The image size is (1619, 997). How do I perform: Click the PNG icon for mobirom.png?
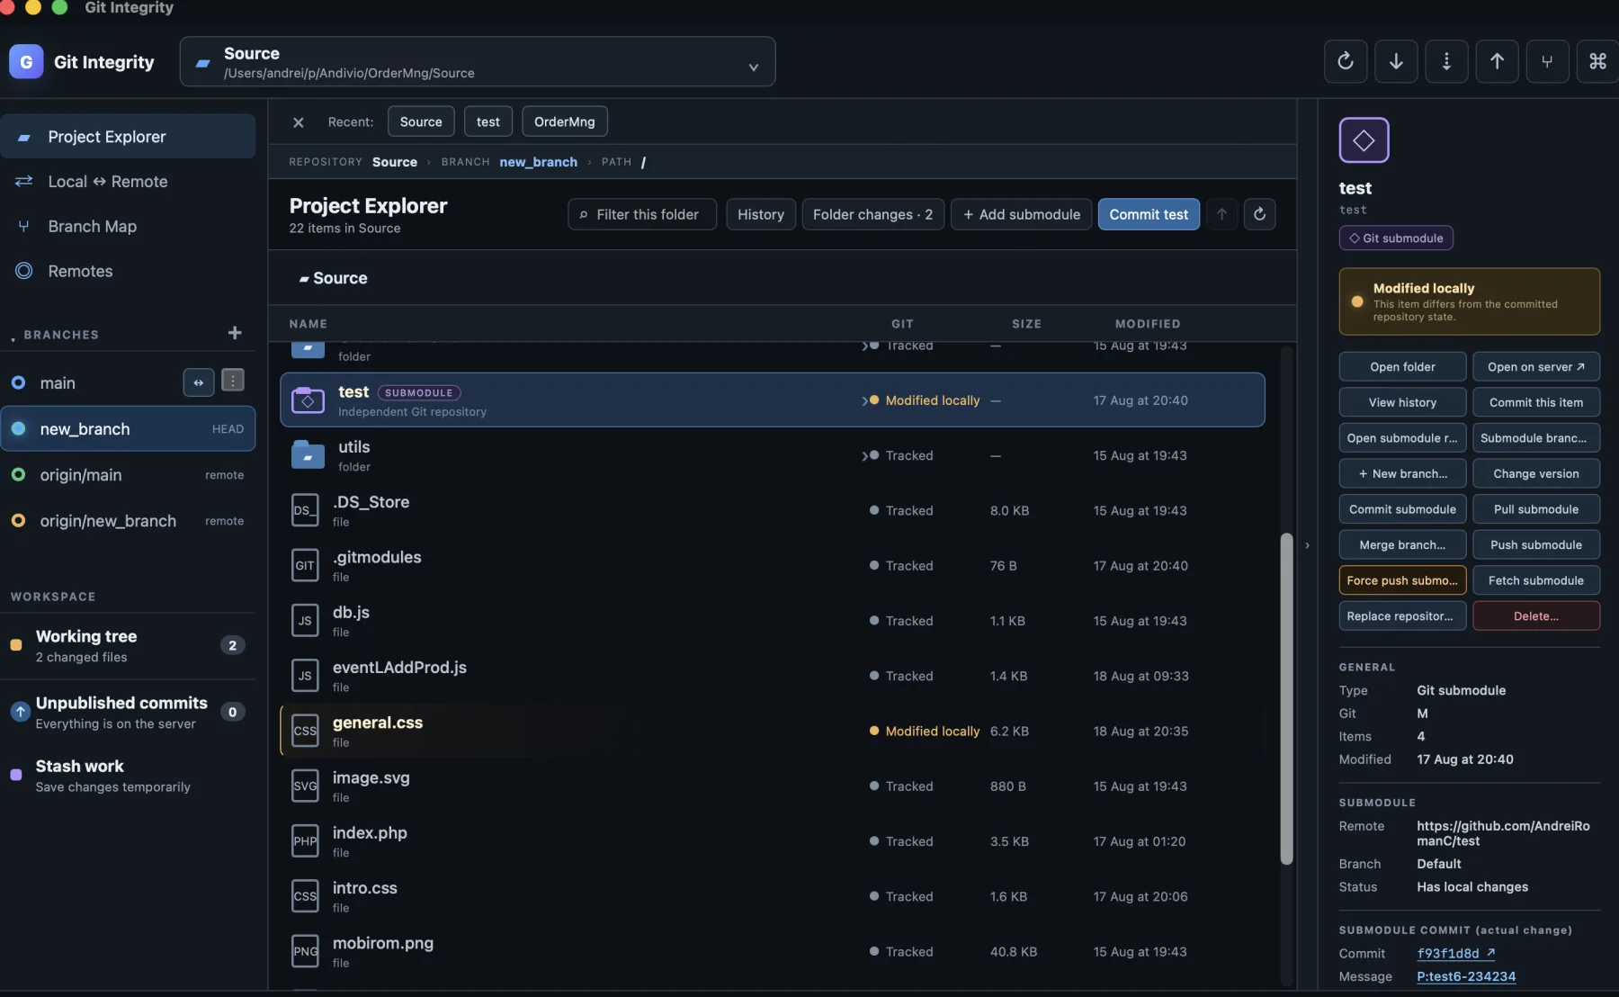[x=305, y=951]
